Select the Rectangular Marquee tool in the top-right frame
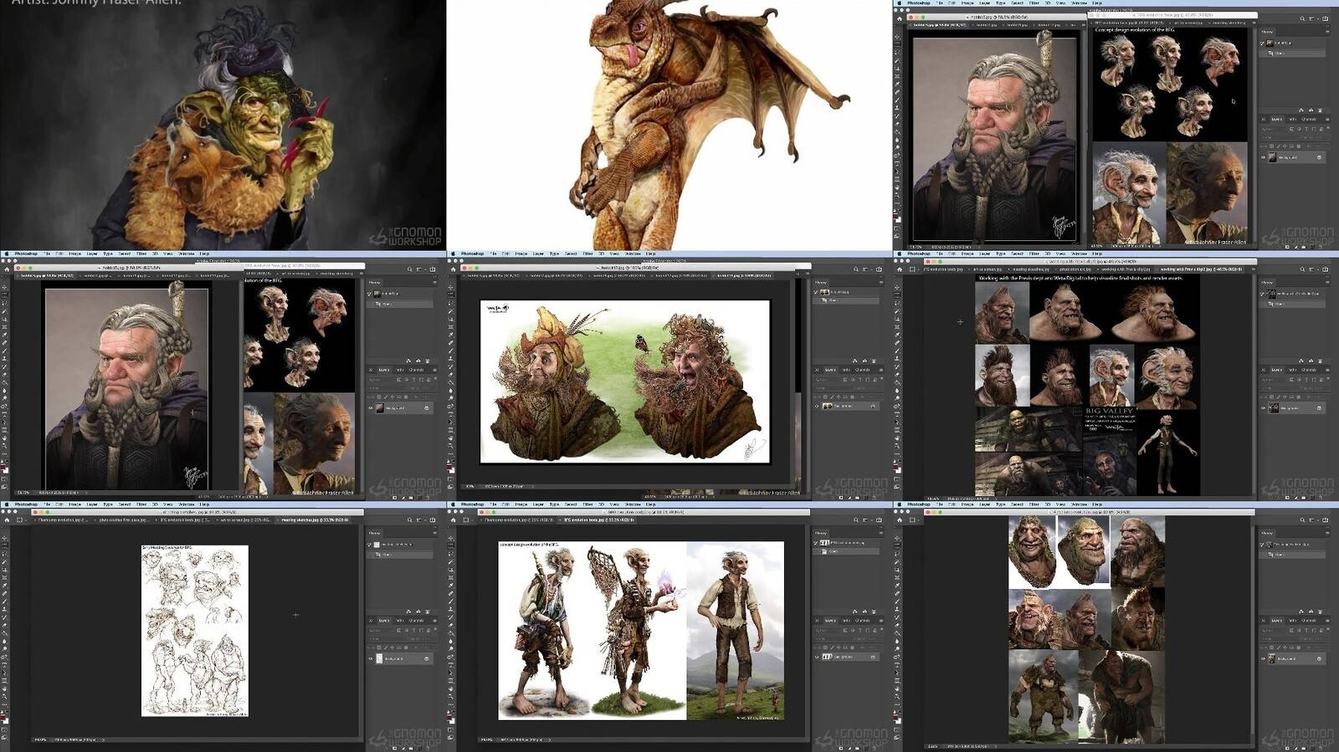The height and width of the screenshot is (752, 1339). coord(897,43)
